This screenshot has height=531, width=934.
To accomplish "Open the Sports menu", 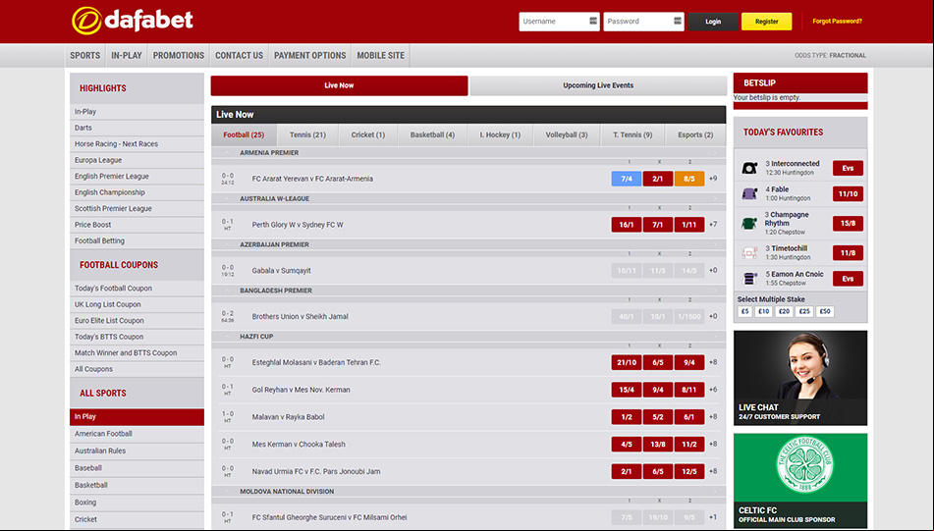I will (85, 55).
